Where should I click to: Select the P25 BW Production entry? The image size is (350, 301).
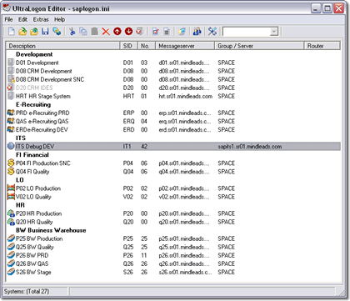click(x=39, y=238)
